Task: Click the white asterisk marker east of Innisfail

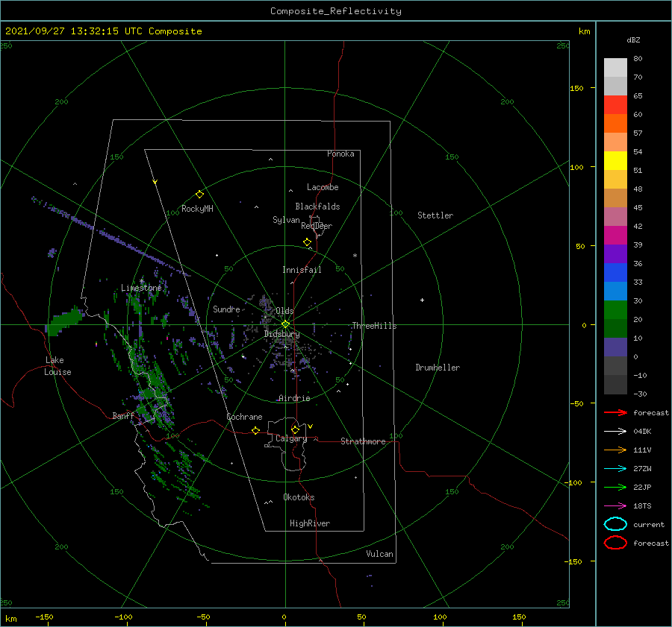Action: tap(355, 256)
